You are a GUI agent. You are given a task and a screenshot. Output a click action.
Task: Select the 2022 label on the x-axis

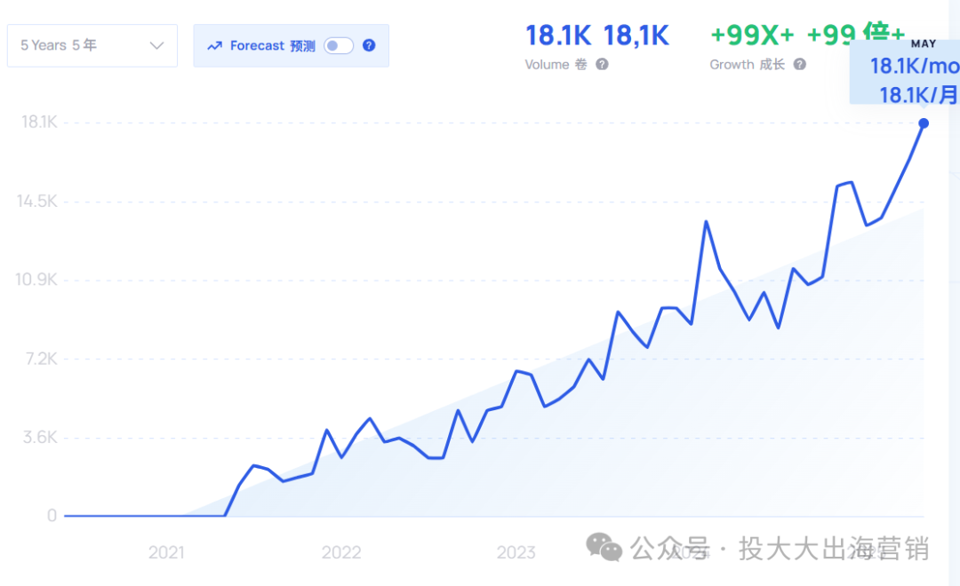pos(341,553)
